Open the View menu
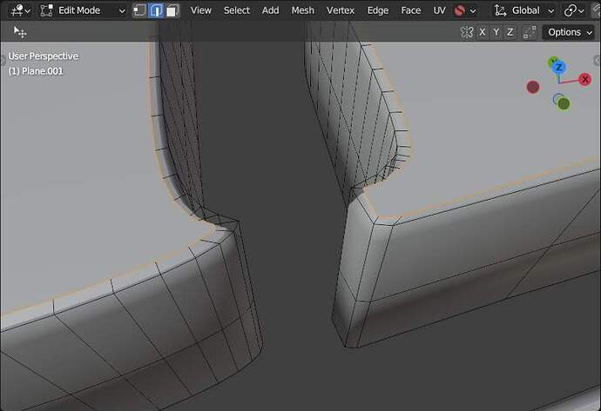 pyautogui.click(x=201, y=10)
